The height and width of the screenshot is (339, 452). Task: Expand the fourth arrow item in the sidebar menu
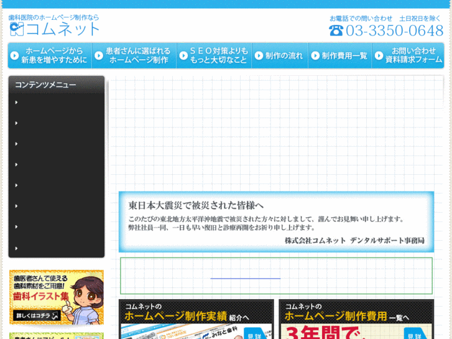click(x=17, y=165)
